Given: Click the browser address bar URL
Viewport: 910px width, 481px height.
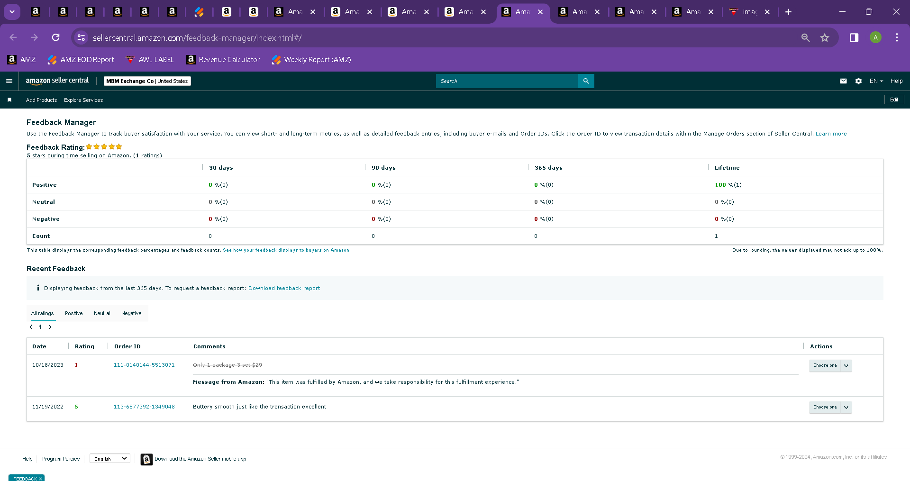Looking at the screenshot, I should coord(197,37).
